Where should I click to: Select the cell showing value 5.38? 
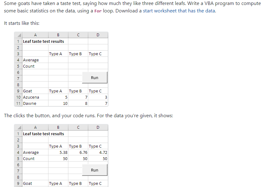click(x=58, y=152)
